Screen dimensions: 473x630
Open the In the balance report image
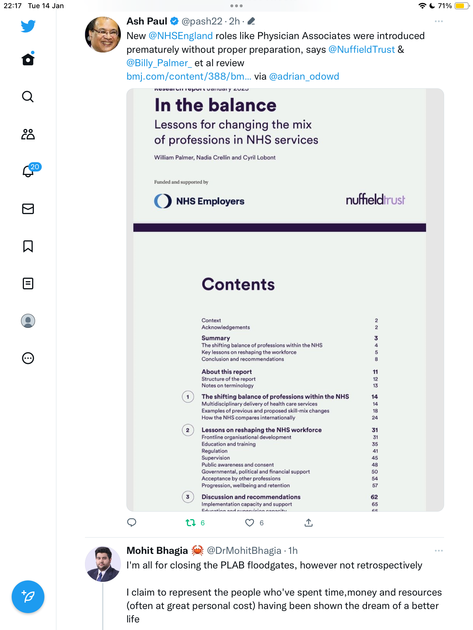tap(285, 300)
